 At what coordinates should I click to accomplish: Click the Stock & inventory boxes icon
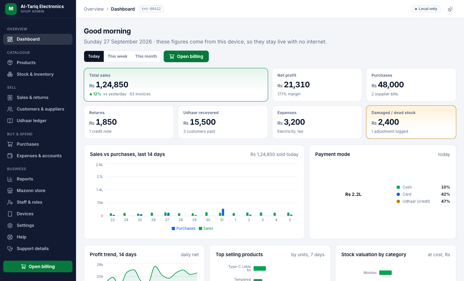click(10, 74)
